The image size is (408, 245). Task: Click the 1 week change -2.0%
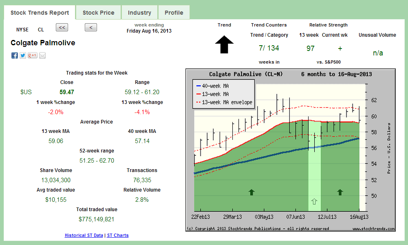click(56, 112)
